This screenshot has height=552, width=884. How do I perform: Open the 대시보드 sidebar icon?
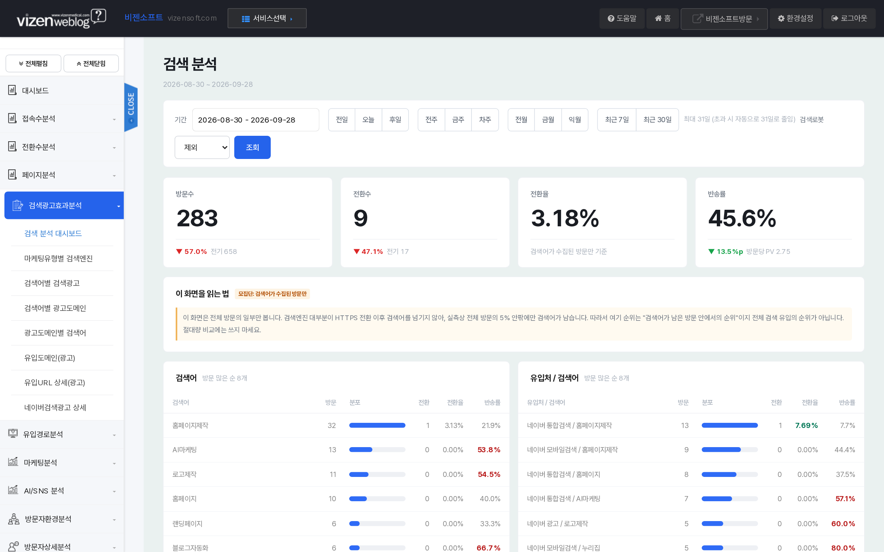tap(13, 90)
